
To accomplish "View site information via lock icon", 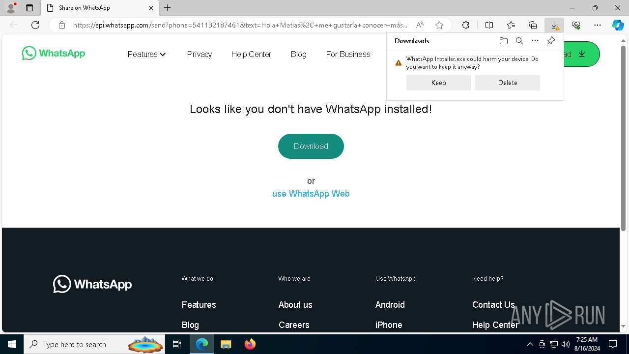I will (62, 25).
